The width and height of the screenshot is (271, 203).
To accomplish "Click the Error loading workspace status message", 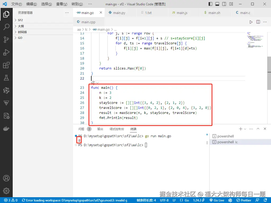I will 74,200.
